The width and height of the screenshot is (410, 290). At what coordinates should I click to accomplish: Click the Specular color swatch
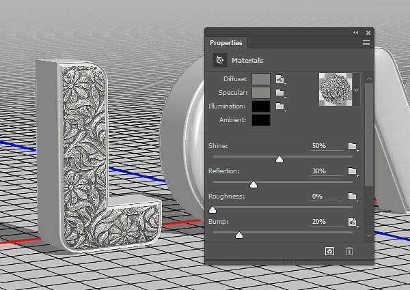(x=261, y=93)
